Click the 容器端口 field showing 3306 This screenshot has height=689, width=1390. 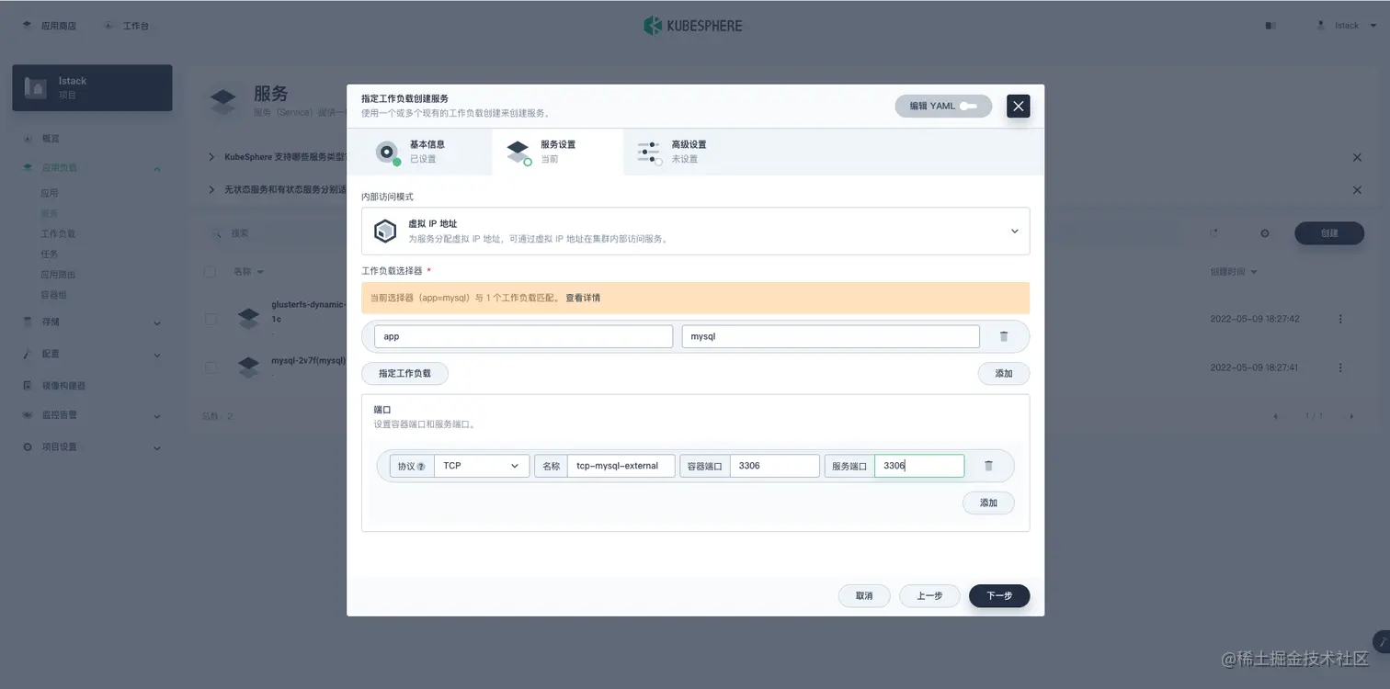tap(774, 466)
